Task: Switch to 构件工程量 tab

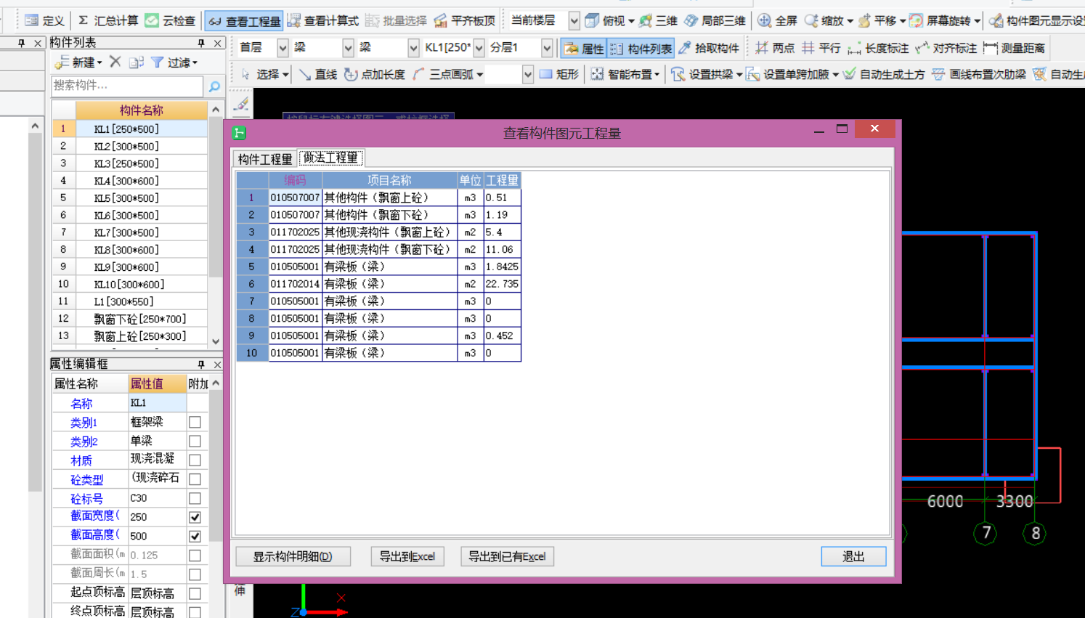Action: coord(265,158)
